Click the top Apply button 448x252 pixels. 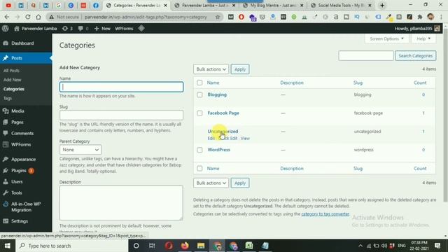(240, 69)
